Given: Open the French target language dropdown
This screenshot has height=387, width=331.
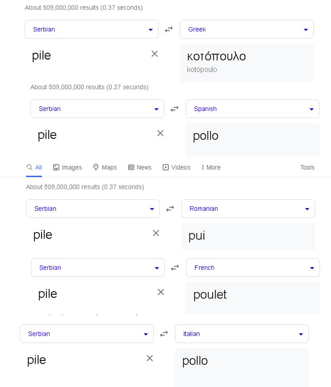Looking at the screenshot, I should [253, 268].
